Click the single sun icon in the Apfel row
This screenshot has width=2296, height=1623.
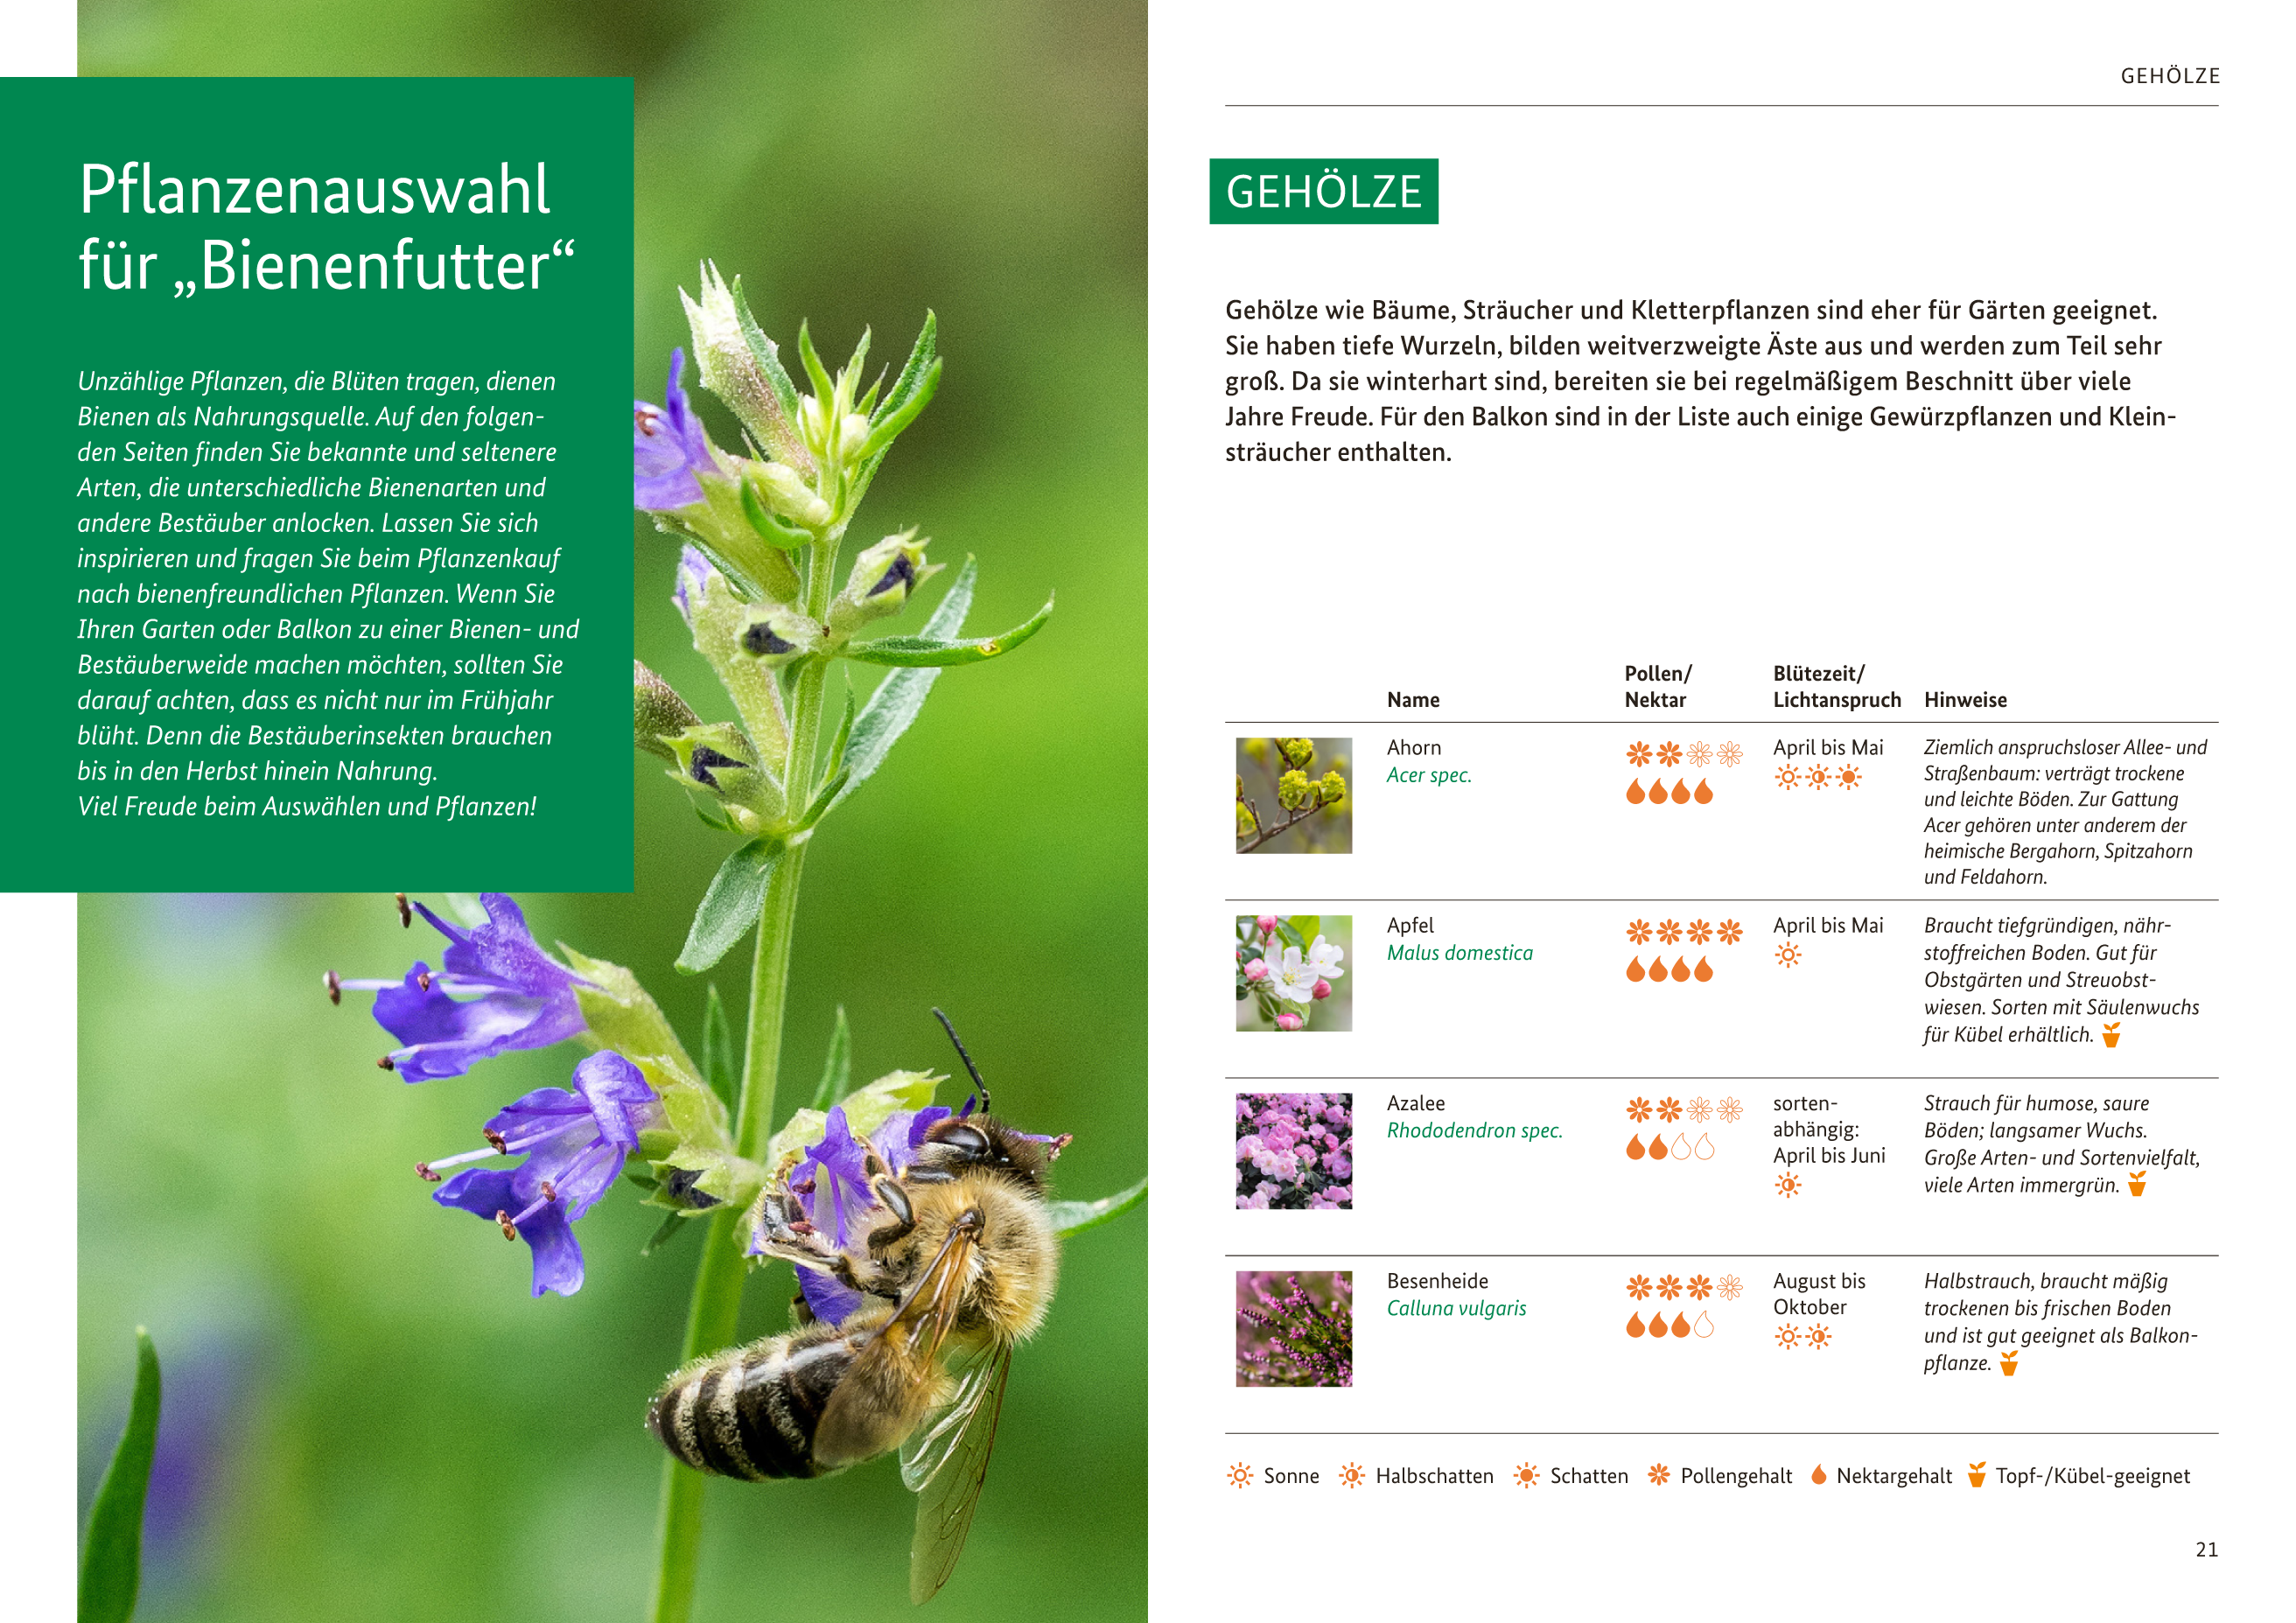[1788, 955]
